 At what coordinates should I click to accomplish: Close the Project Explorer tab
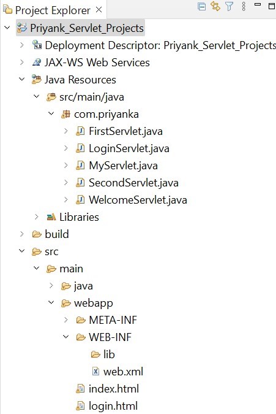pos(99,10)
